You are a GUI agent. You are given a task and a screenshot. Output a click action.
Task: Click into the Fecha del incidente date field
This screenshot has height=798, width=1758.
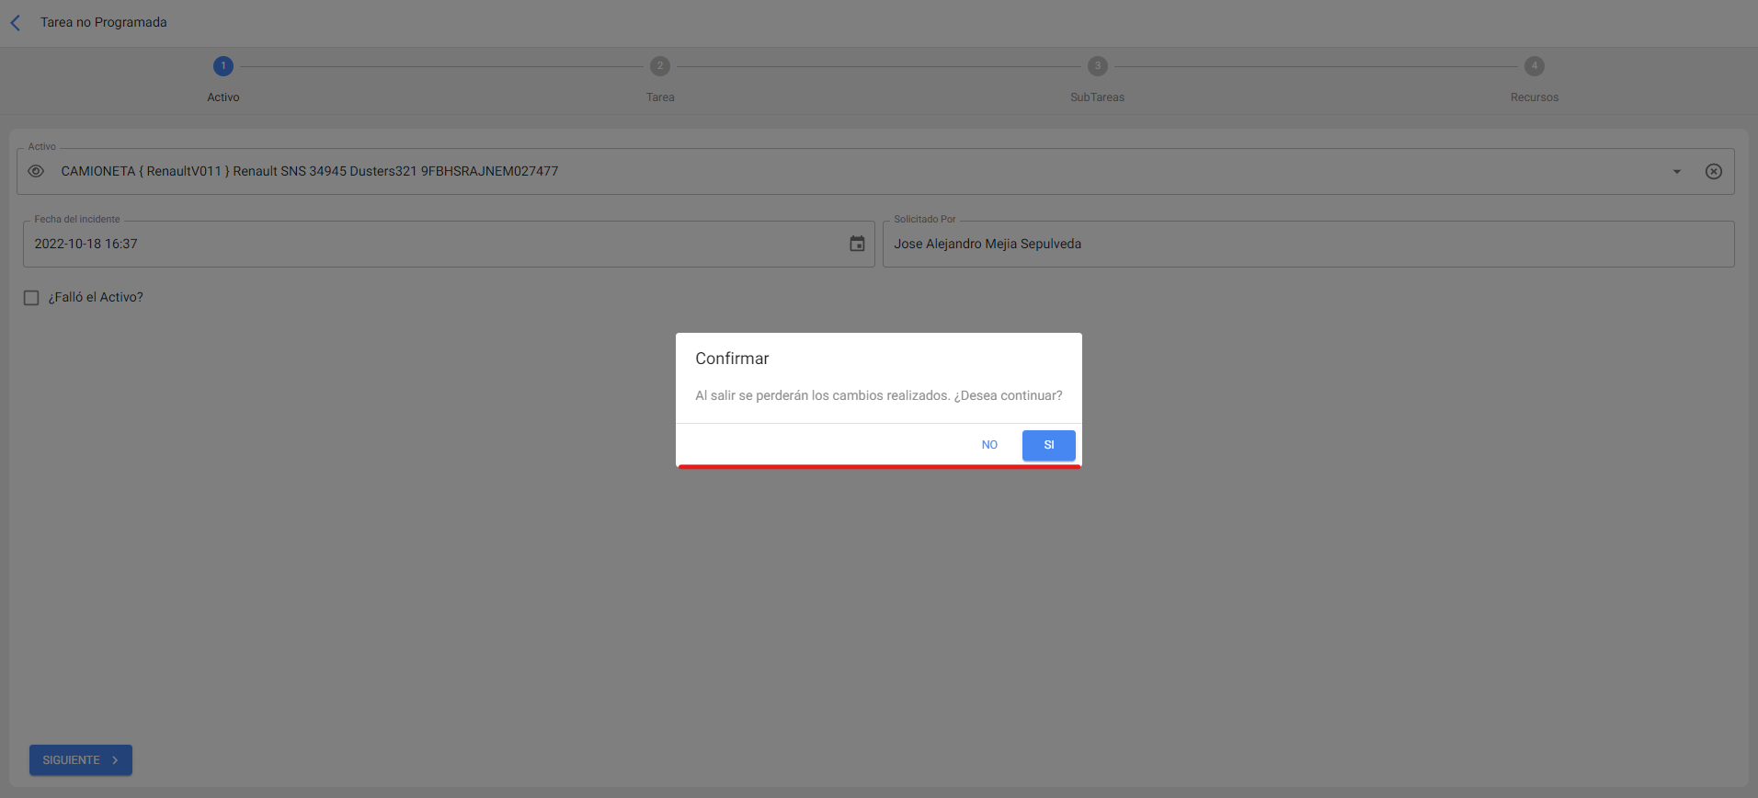[x=432, y=244]
